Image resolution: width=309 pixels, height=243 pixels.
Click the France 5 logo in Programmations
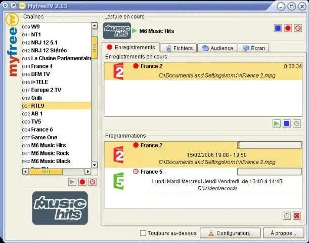point(119,181)
